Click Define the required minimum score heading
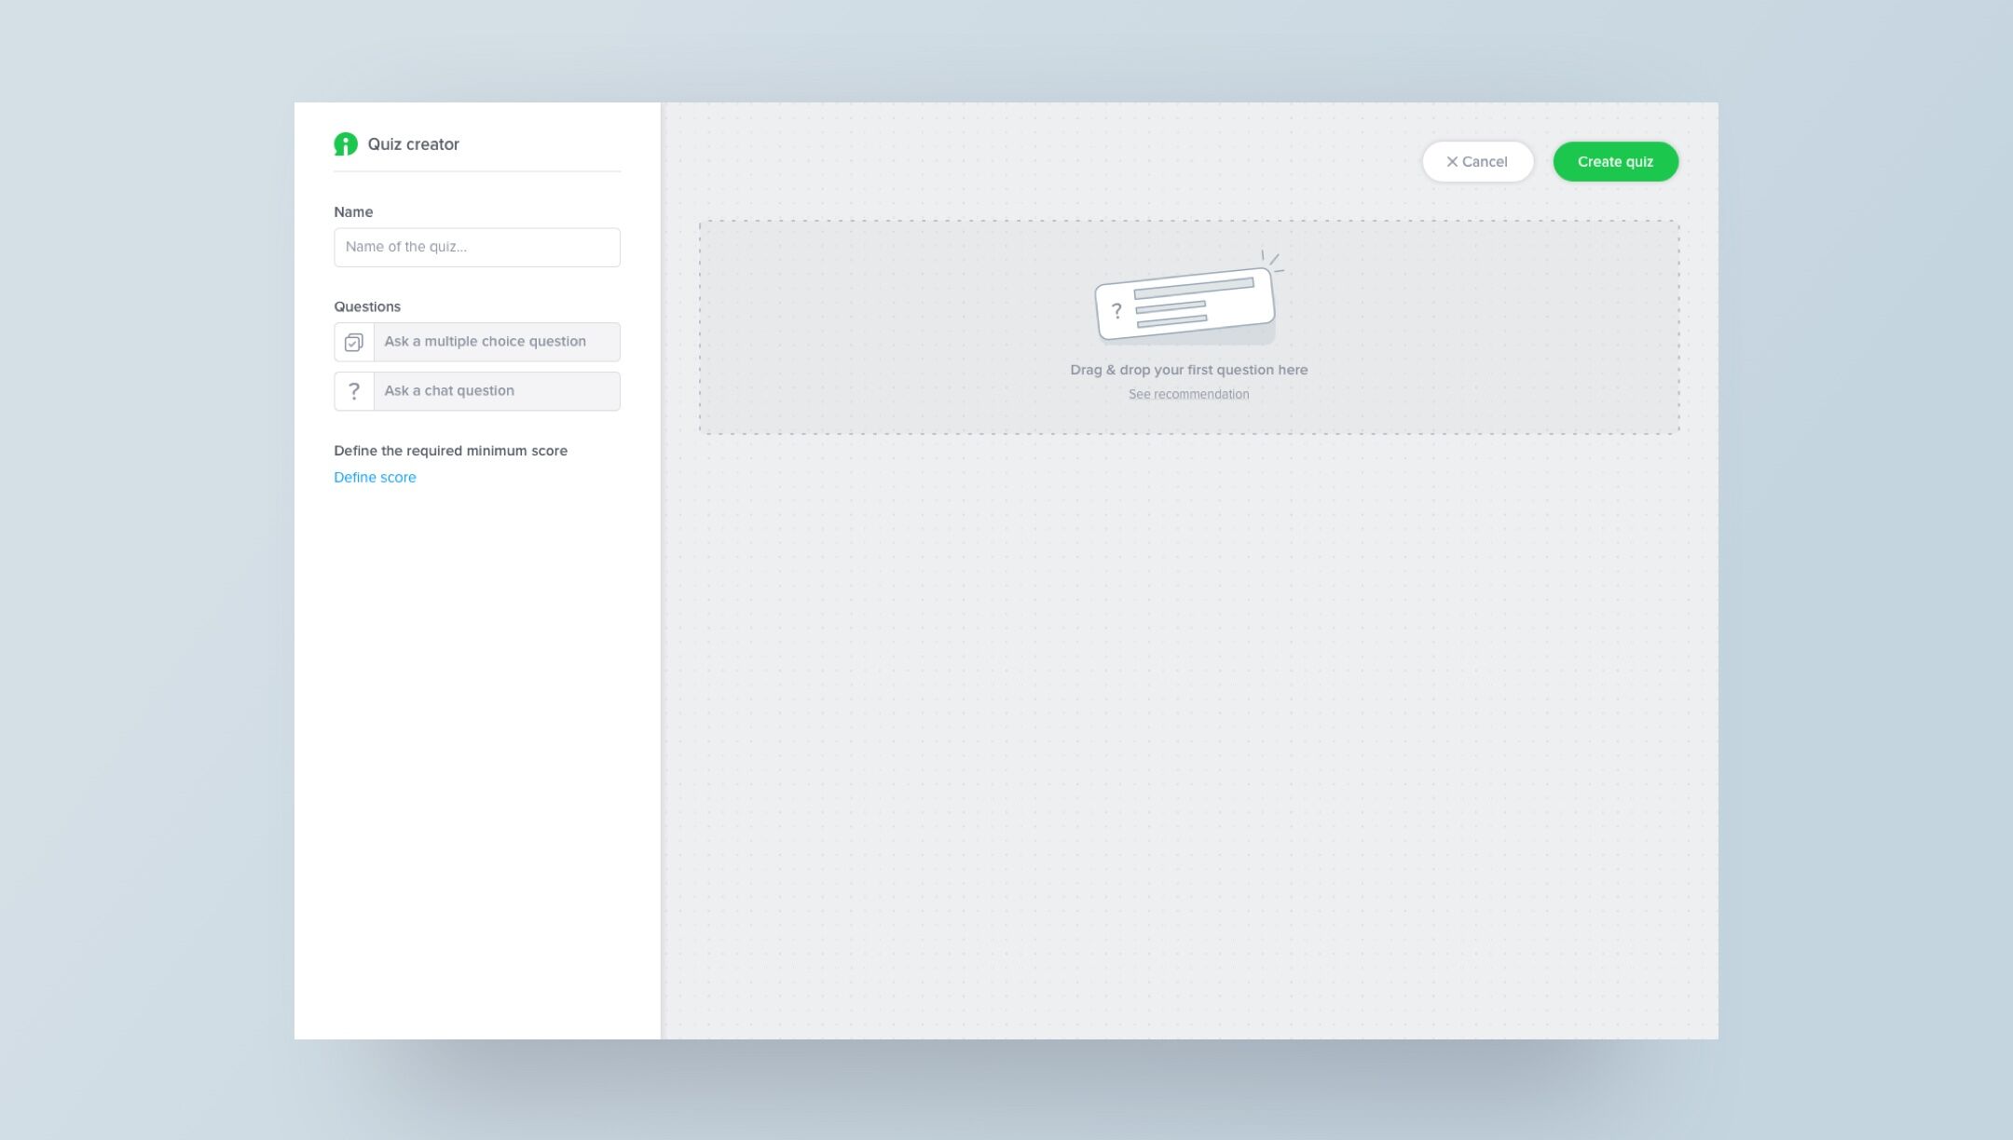The height and width of the screenshot is (1140, 2013). pyautogui.click(x=450, y=451)
